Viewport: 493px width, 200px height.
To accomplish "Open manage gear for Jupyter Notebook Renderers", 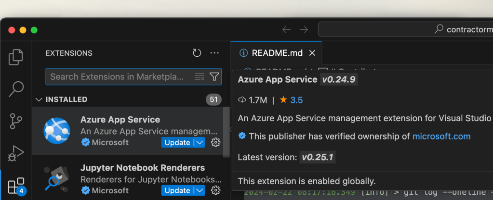I will pos(215,190).
